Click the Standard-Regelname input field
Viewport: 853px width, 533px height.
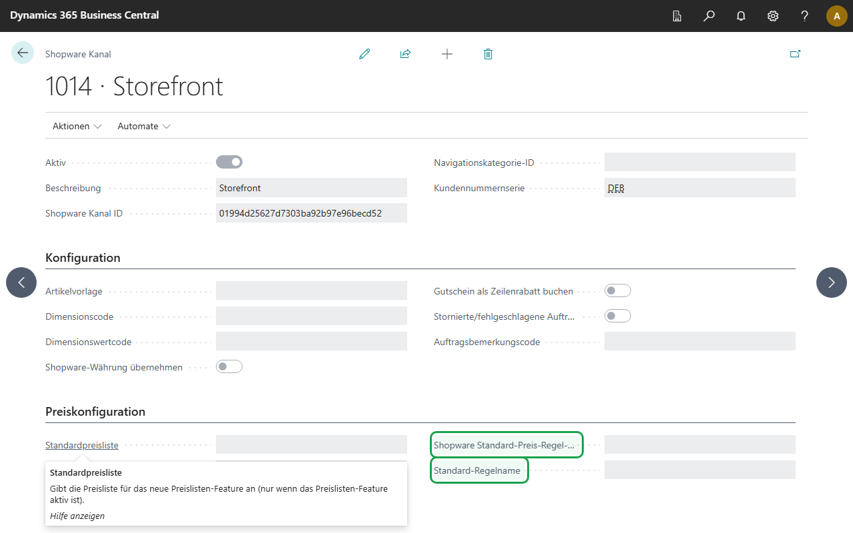[x=700, y=470]
